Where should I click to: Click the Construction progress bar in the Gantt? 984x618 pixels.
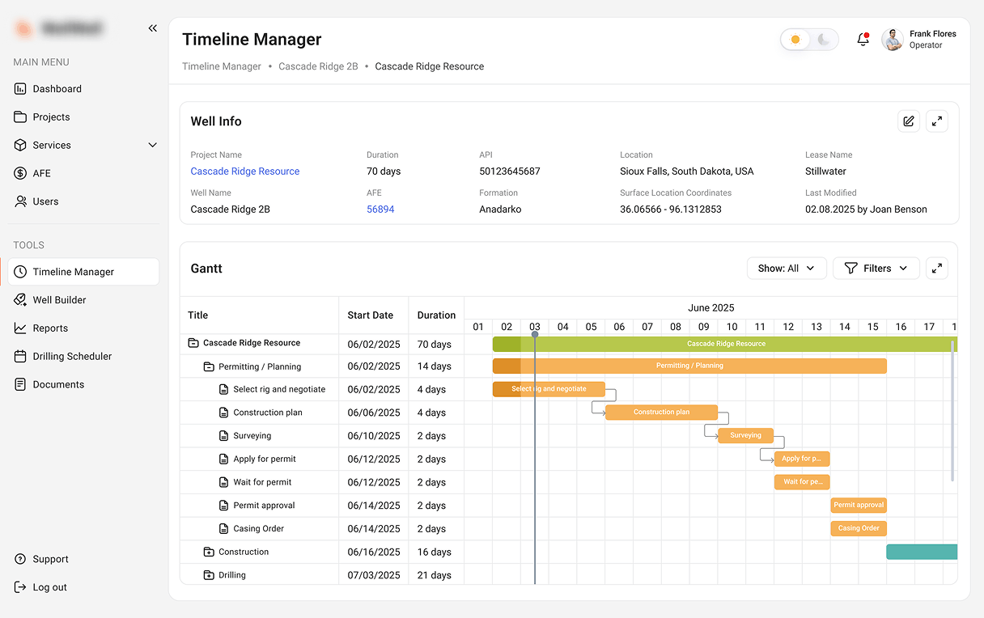click(921, 551)
